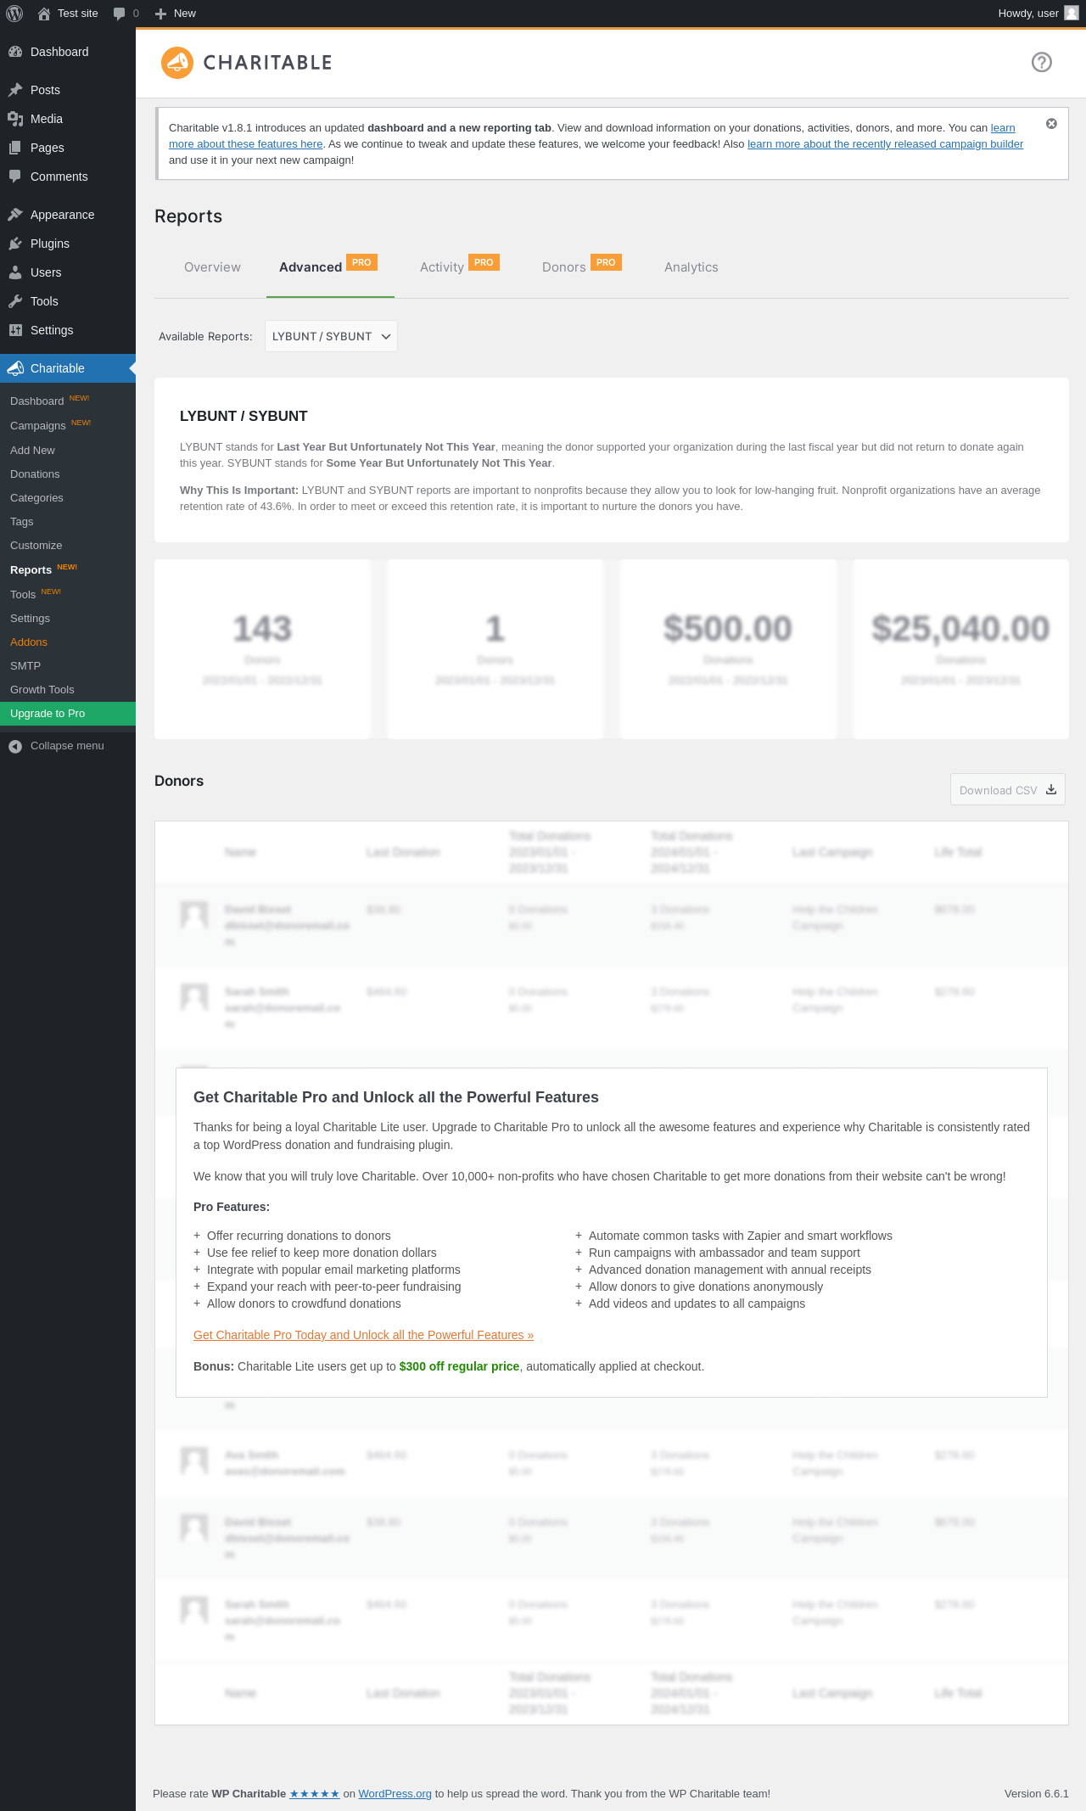1086x1811 pixels.
Task: Click the Users person icon
Action: click(15, 272)
